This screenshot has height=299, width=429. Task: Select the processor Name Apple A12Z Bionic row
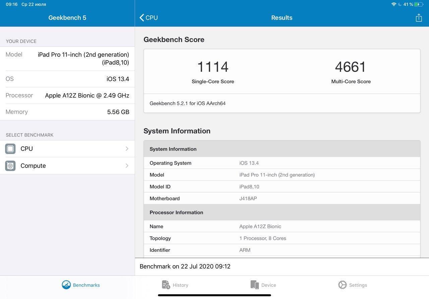(282, 226)
